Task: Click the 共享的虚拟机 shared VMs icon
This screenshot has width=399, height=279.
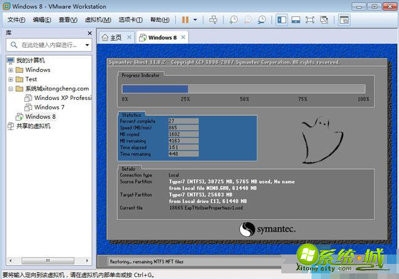Action: [11, 126]
